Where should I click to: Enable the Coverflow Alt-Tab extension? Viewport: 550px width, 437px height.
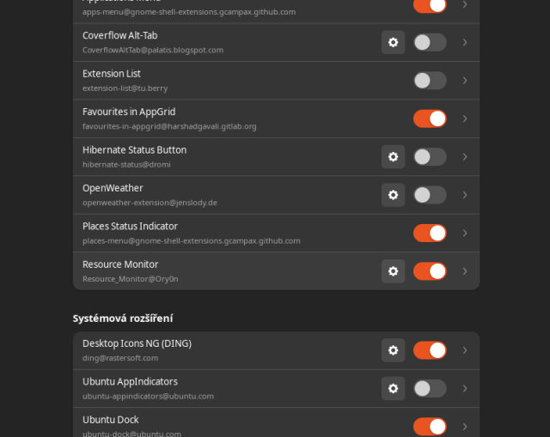(x=430, y=42)
